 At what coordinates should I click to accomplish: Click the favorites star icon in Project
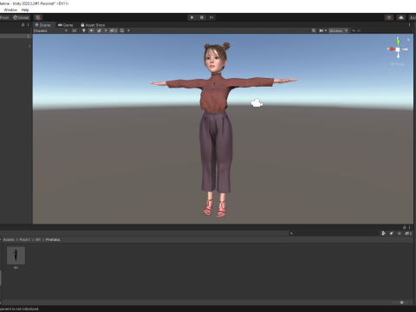400,233
